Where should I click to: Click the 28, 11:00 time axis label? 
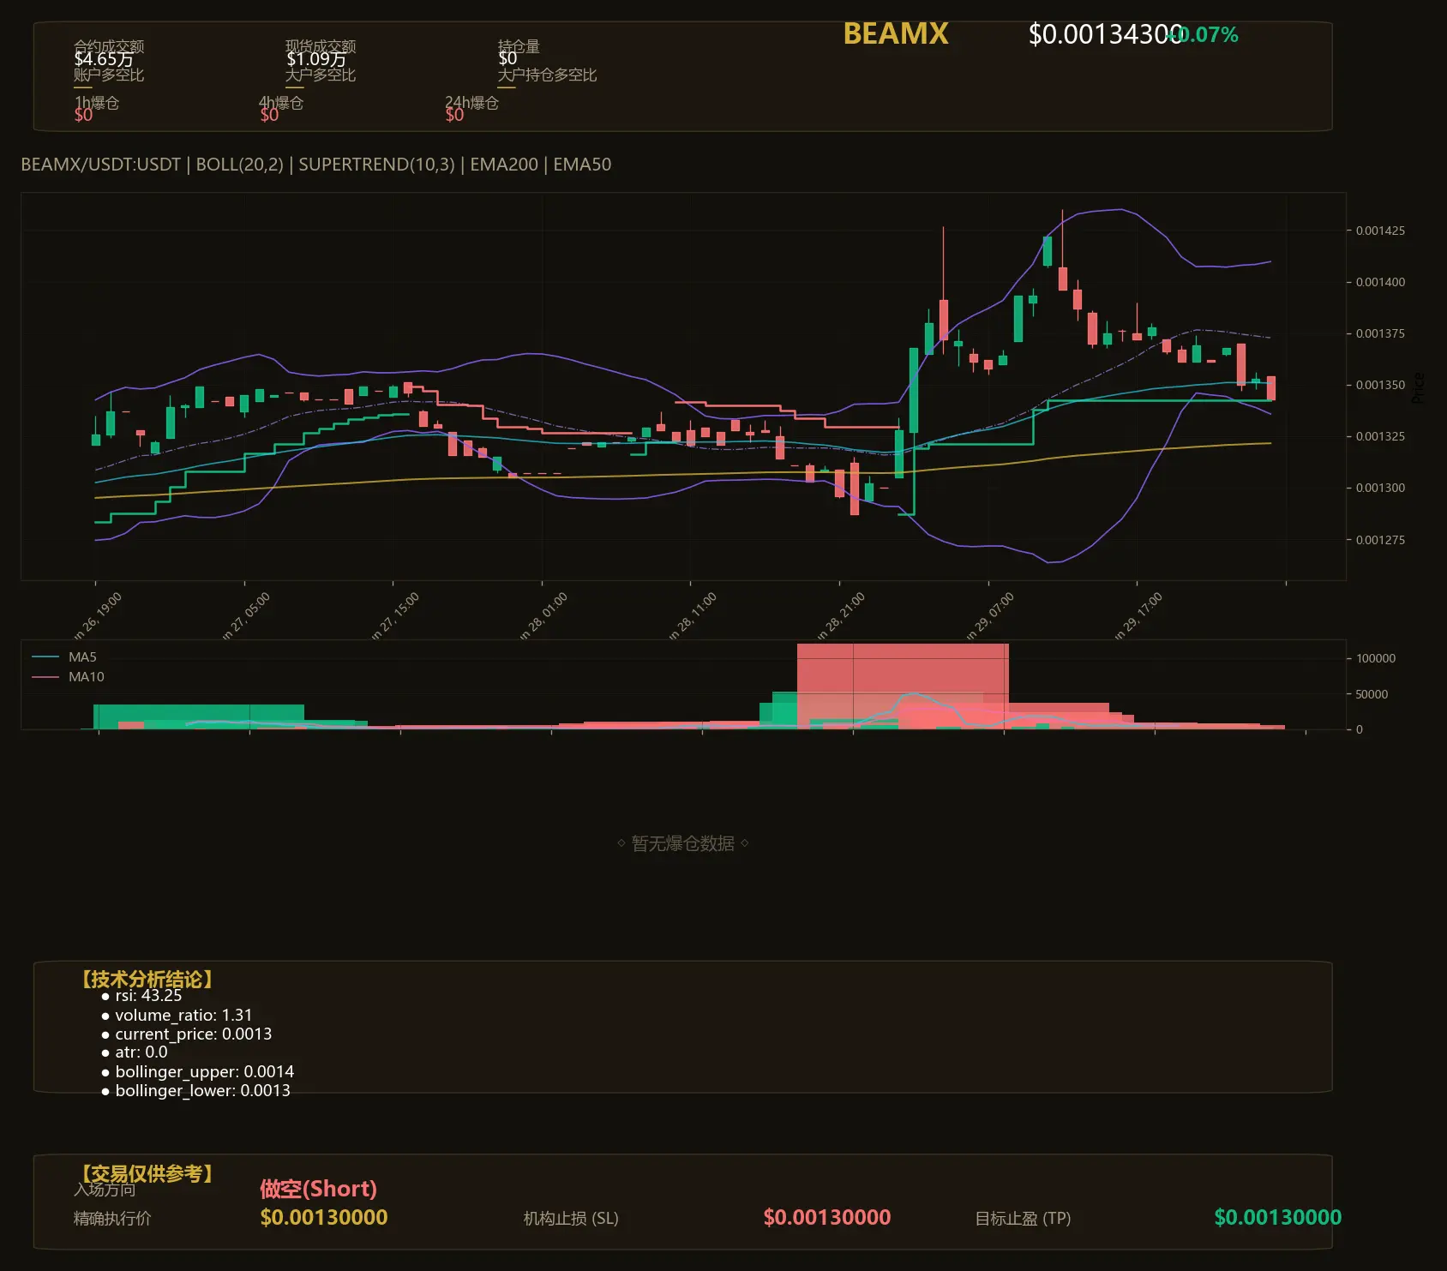(693, 615)
